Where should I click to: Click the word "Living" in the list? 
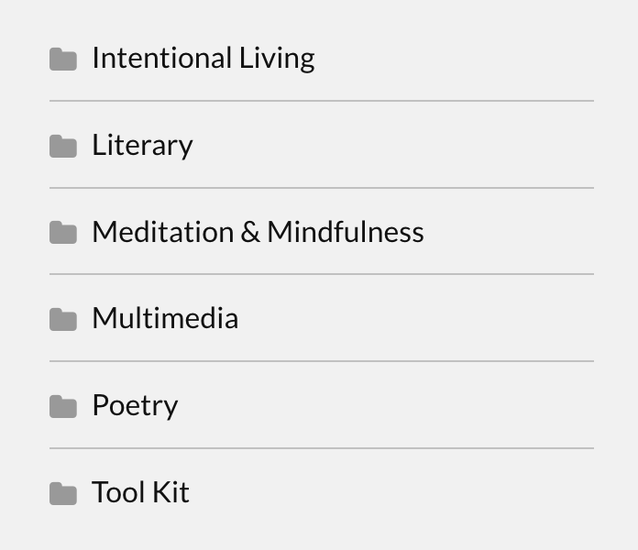tap(277, 59)
